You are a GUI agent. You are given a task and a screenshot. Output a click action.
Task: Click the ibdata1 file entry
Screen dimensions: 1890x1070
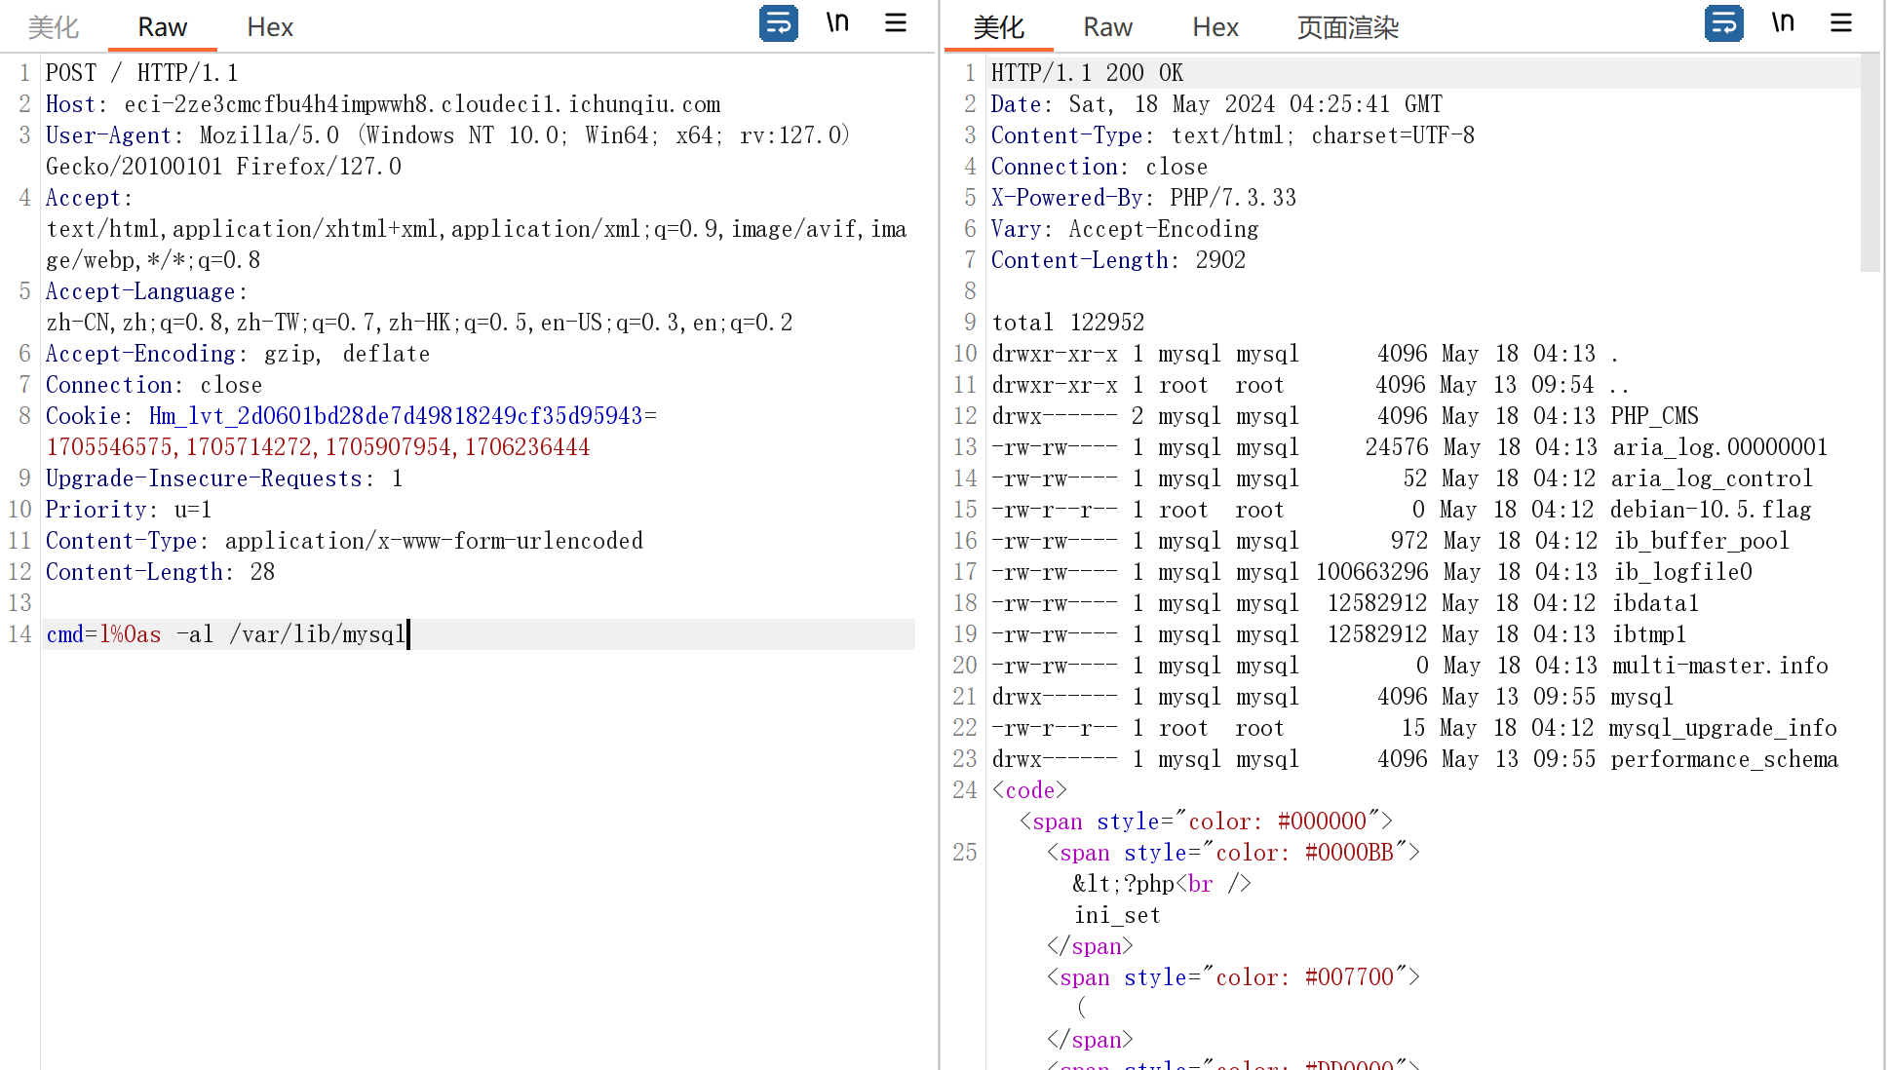coord(1656,603)
